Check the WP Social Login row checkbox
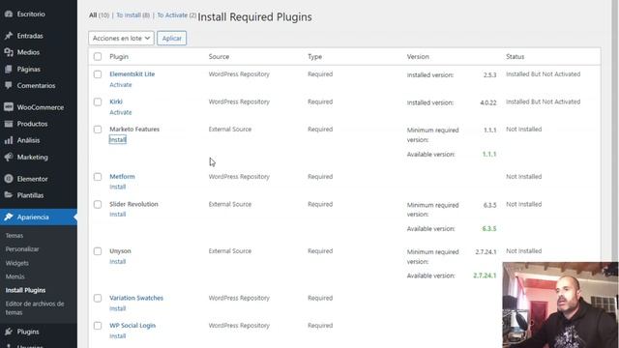The width and height of the screenshot is (619, 348). (x=98, y=326)
